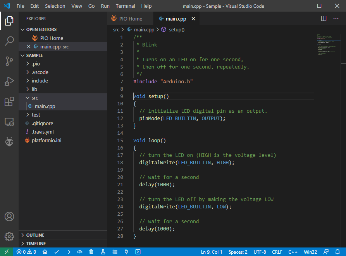Click PlatformIO Test flask icon
Screen dimensions: 346x256
coord(103,252)
